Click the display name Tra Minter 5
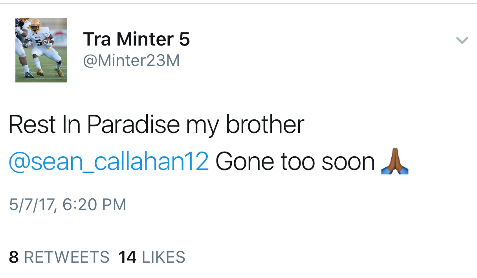The width and height of the screenshot is (477, 278). click(136, 40)
